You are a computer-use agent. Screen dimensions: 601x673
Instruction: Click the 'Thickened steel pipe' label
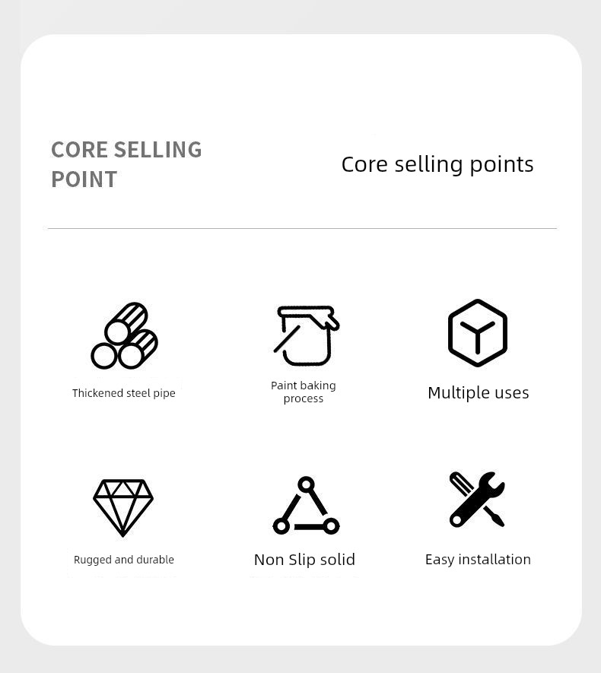(124, 393)
